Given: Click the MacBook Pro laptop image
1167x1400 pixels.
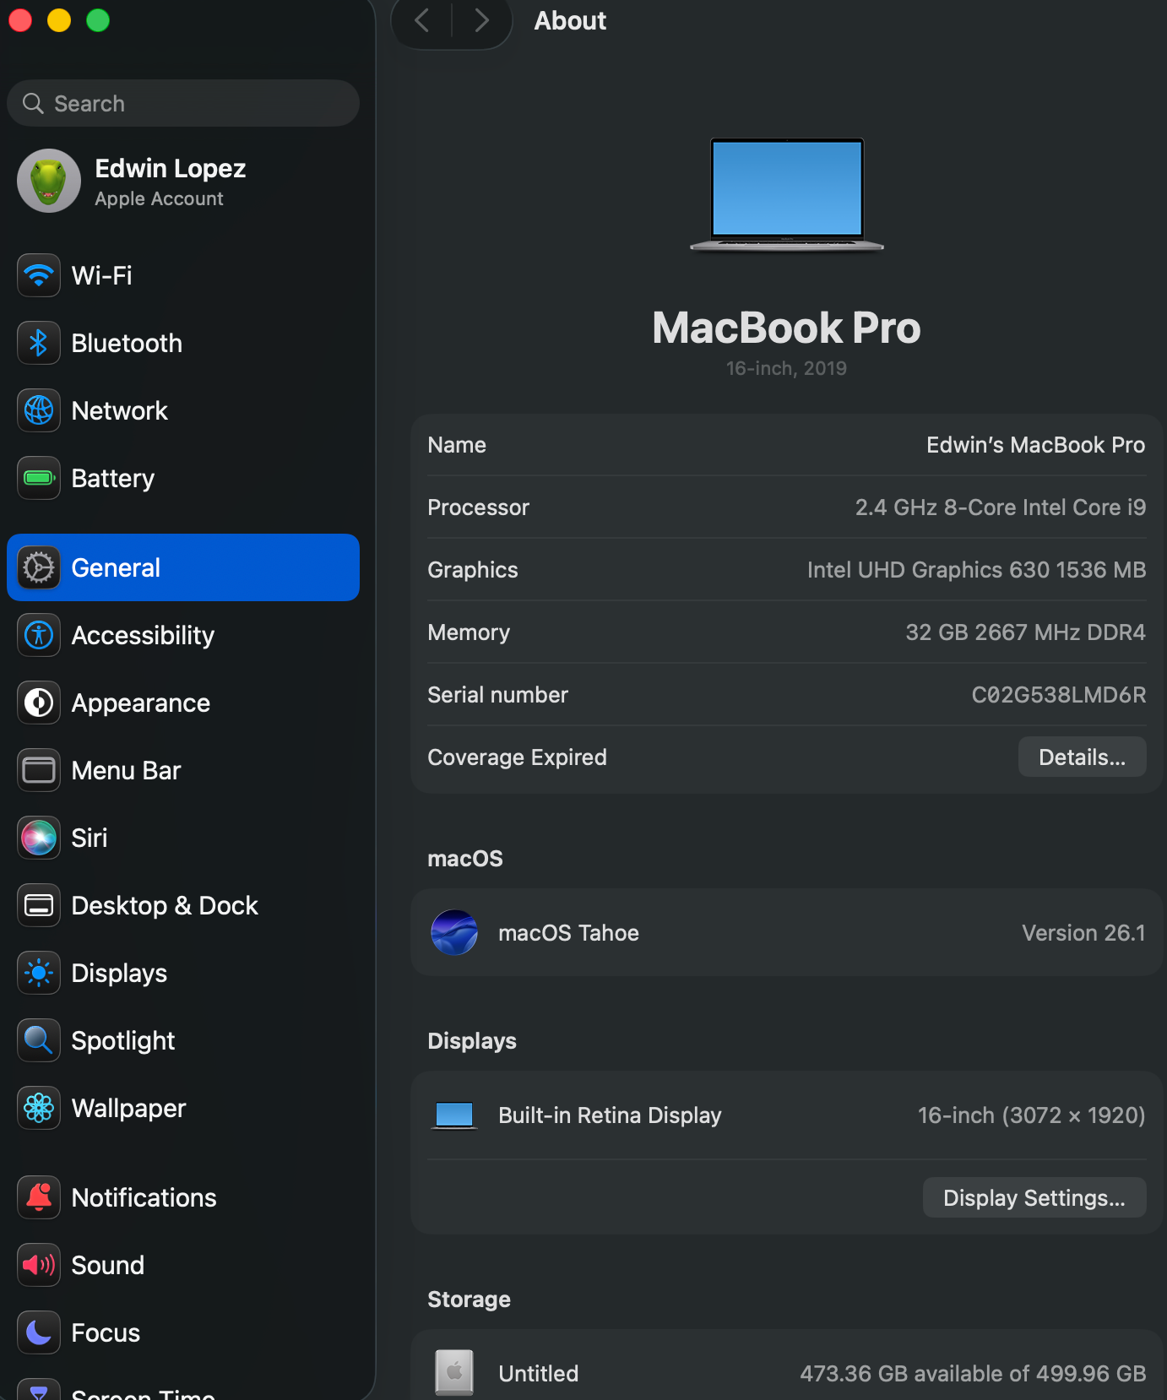Looking at the screenshot, I should point(787,194).
